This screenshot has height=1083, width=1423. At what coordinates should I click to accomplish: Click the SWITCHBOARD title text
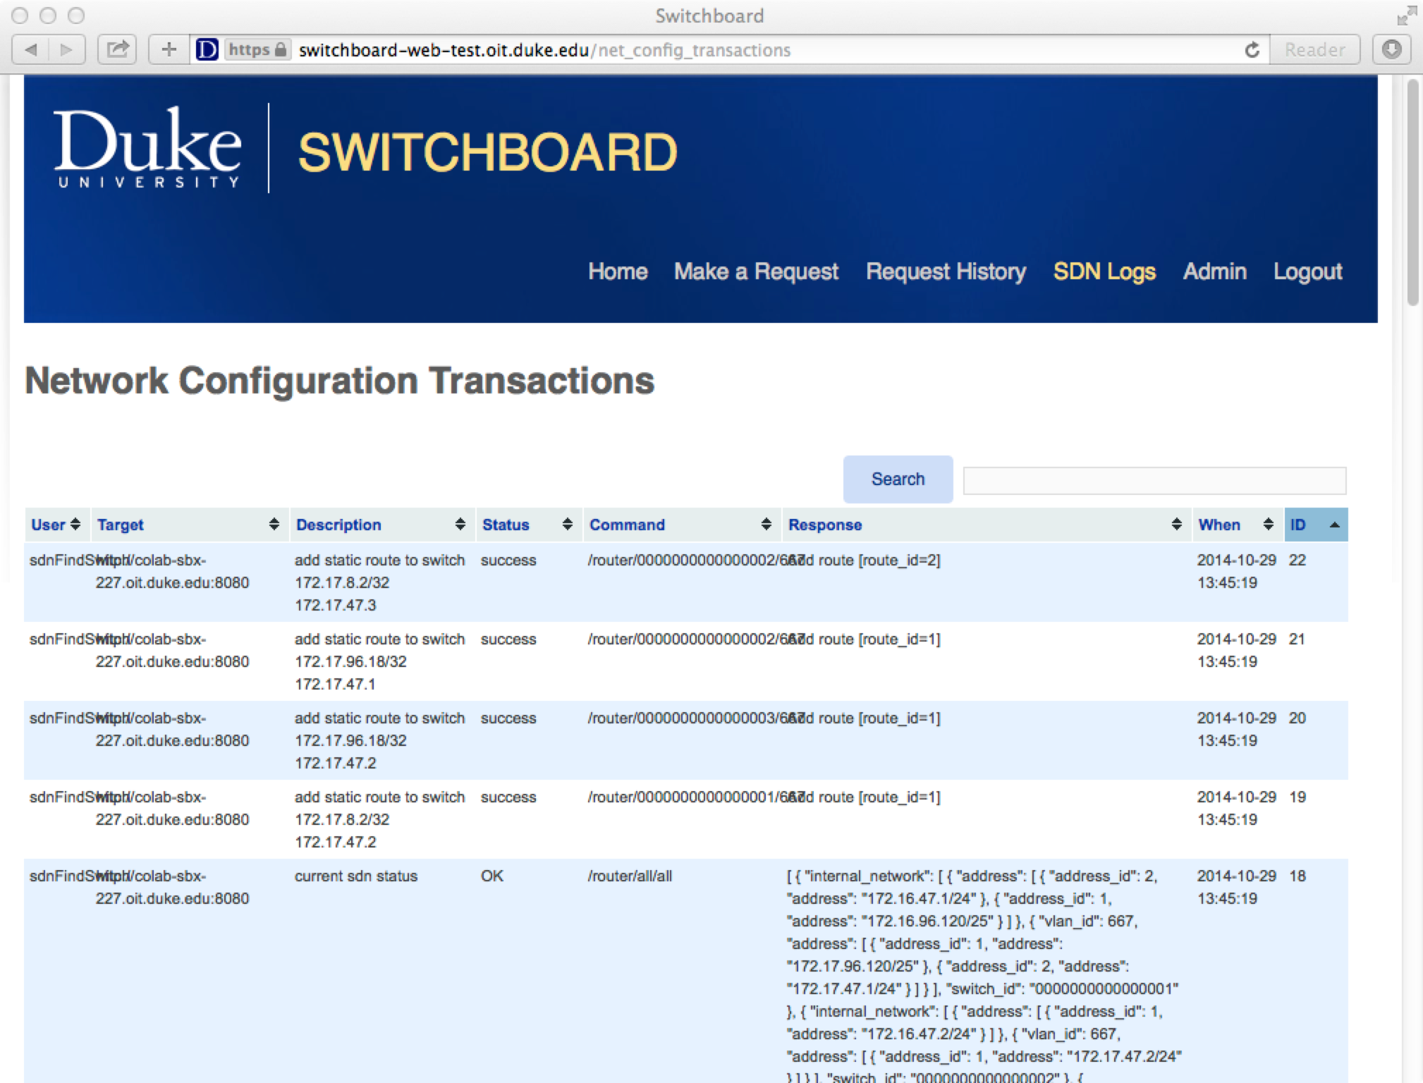487,152
